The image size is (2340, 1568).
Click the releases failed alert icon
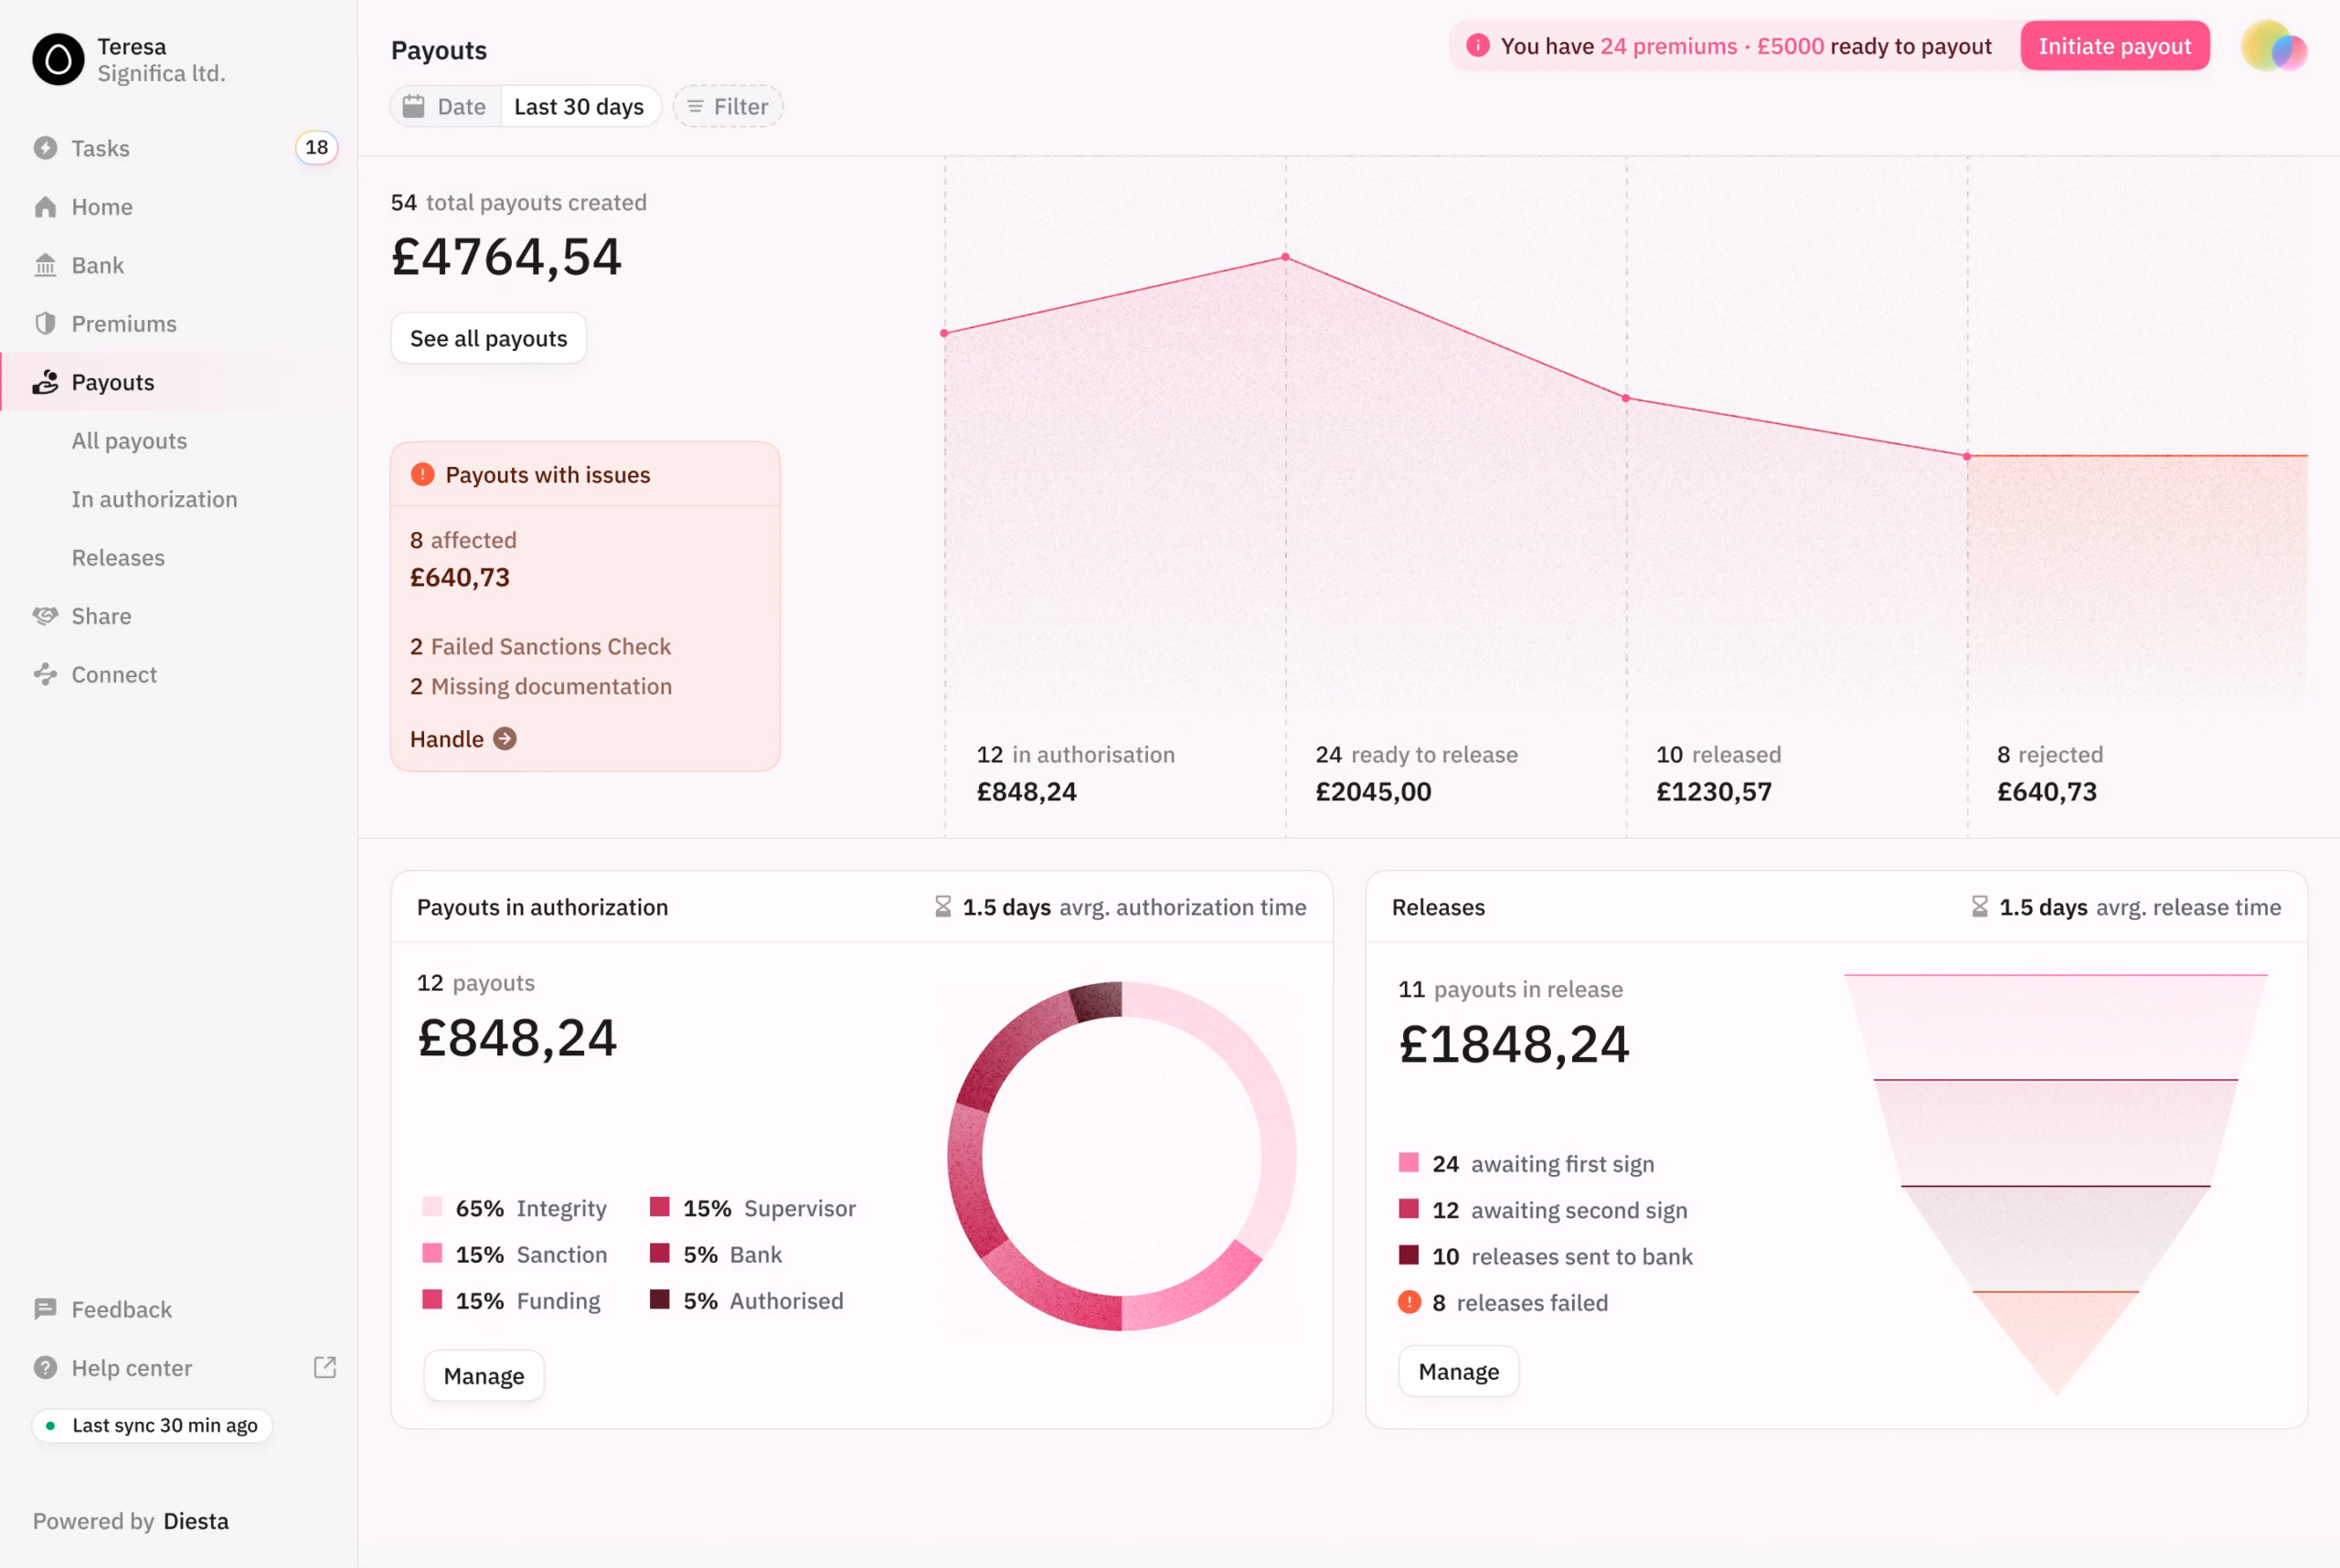pyautogui.click(x=1409, y=1302)
